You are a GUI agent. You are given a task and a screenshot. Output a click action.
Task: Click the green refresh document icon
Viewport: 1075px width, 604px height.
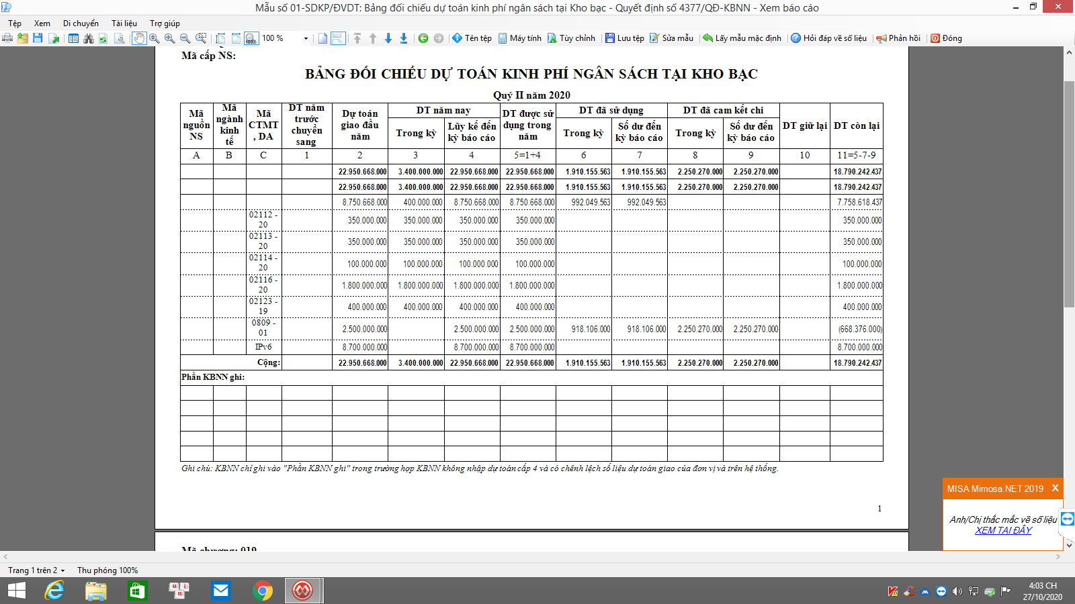103,38
